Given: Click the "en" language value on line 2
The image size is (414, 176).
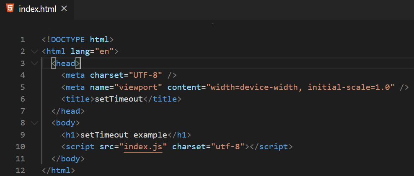Looking at the screenshot, I should click(x=104, y=52).
